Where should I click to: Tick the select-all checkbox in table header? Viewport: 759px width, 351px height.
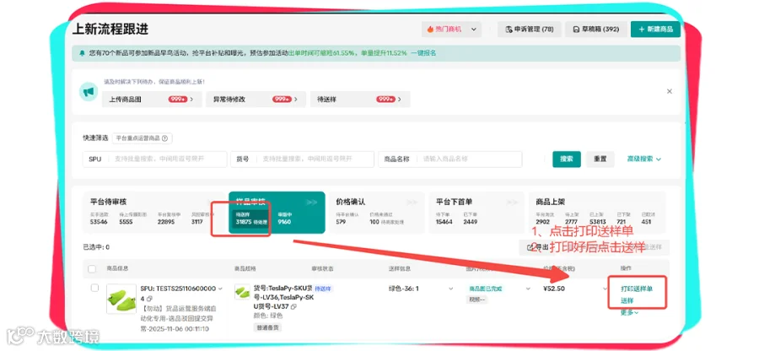[x=92, y=268]
